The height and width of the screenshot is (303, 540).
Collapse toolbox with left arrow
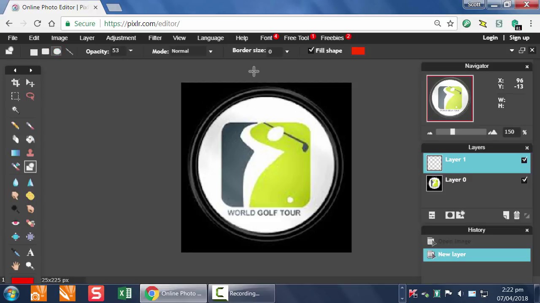tap(15, 70)
